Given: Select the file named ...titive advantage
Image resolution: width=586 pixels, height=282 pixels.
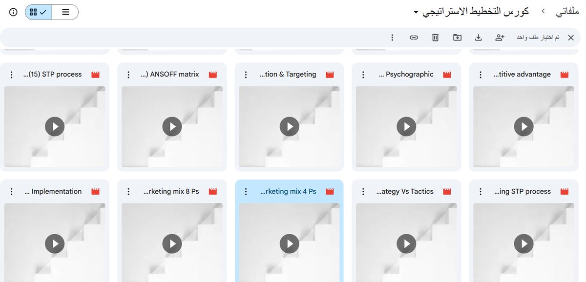Looking at the screenshot, I should [522, 75].
